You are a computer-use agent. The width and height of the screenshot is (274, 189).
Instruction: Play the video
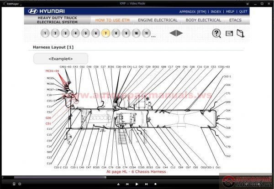(137, 184)
